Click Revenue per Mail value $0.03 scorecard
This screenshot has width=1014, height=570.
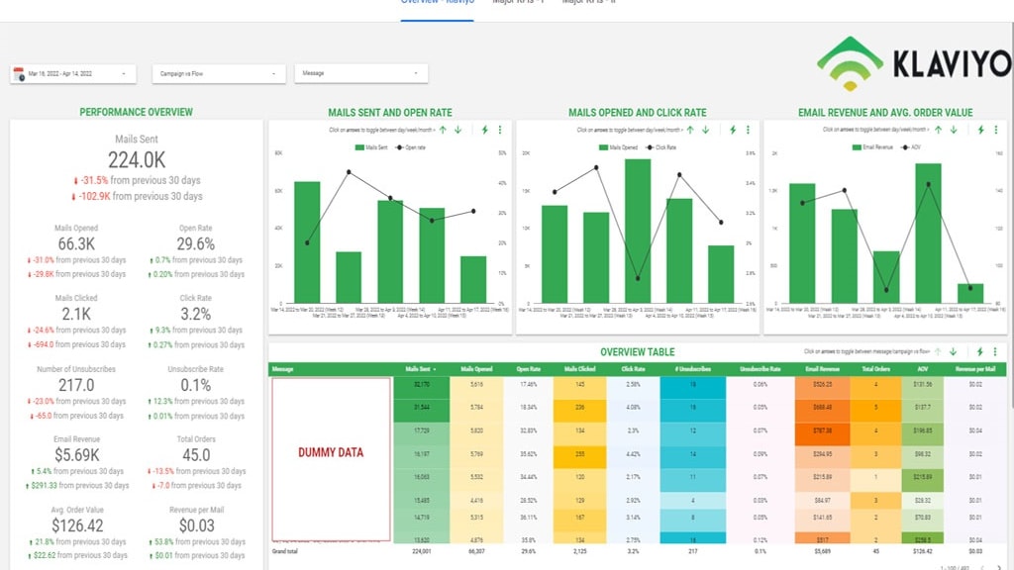pos(197,525)
